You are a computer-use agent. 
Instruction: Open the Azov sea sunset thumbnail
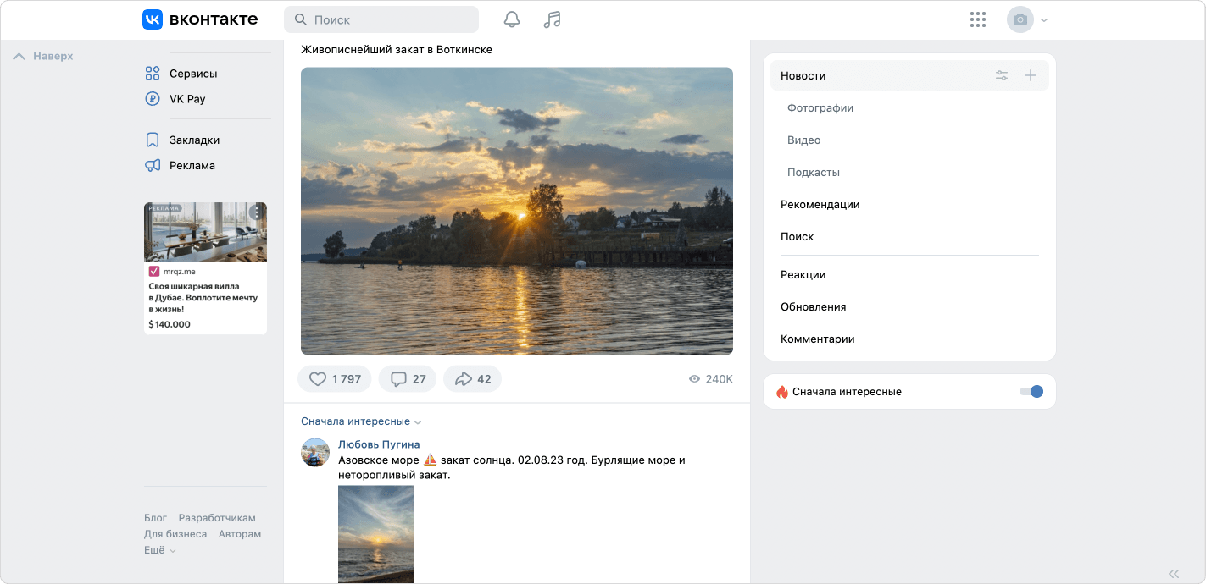point(376,533)
